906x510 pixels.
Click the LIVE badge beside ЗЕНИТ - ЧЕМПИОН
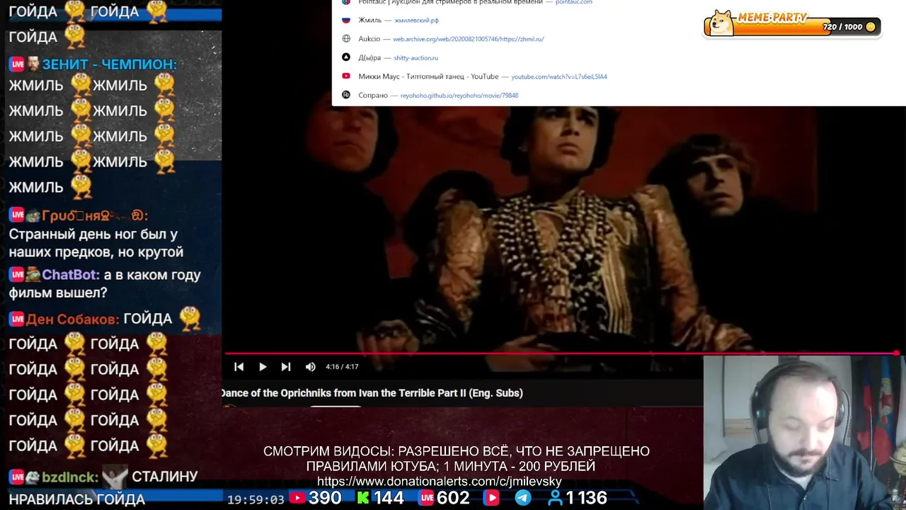coord(17,64)
